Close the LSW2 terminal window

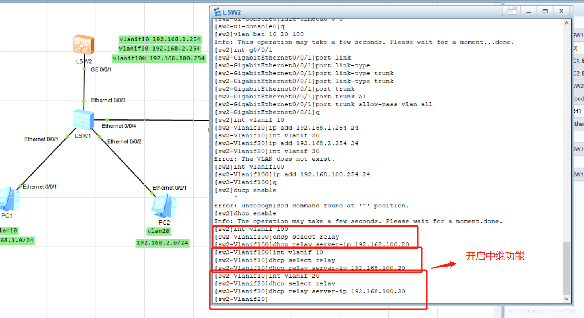[x=561, y=11]
